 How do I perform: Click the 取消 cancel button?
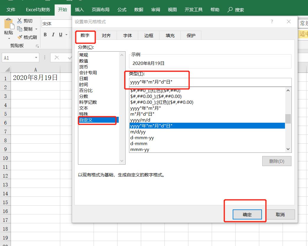pos(280,214)
